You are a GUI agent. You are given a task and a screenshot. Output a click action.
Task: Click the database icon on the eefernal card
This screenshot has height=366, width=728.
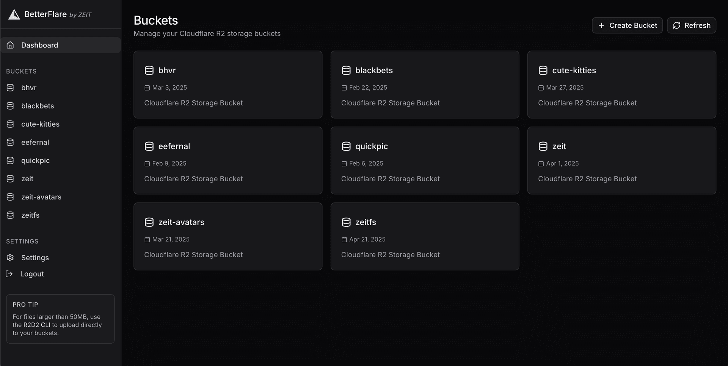coord(149,146)
